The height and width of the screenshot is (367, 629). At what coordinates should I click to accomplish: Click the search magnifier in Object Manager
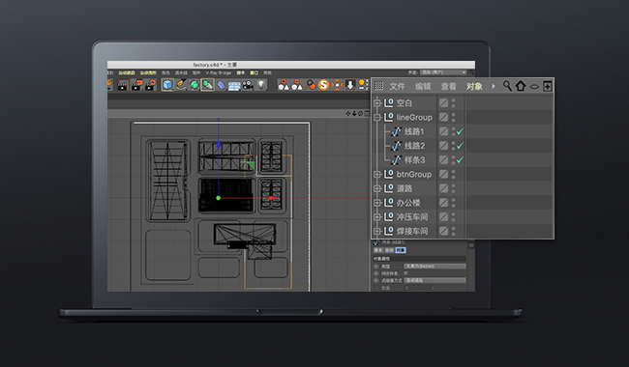[x=507, y=86]
